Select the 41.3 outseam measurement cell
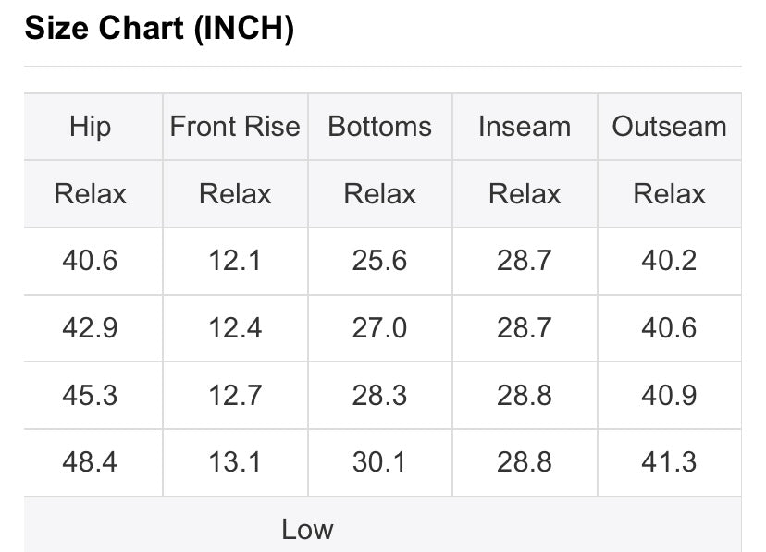 669,461
